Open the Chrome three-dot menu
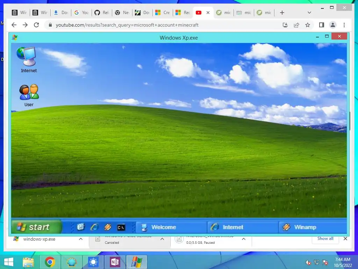 click(344, 25)
